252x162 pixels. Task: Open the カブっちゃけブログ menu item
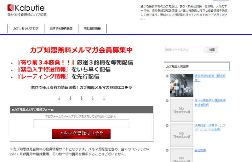[26, 28]
